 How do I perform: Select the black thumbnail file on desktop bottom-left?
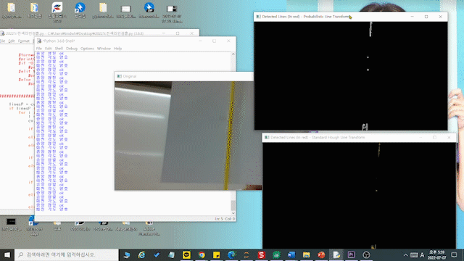(x=12, y=224)
